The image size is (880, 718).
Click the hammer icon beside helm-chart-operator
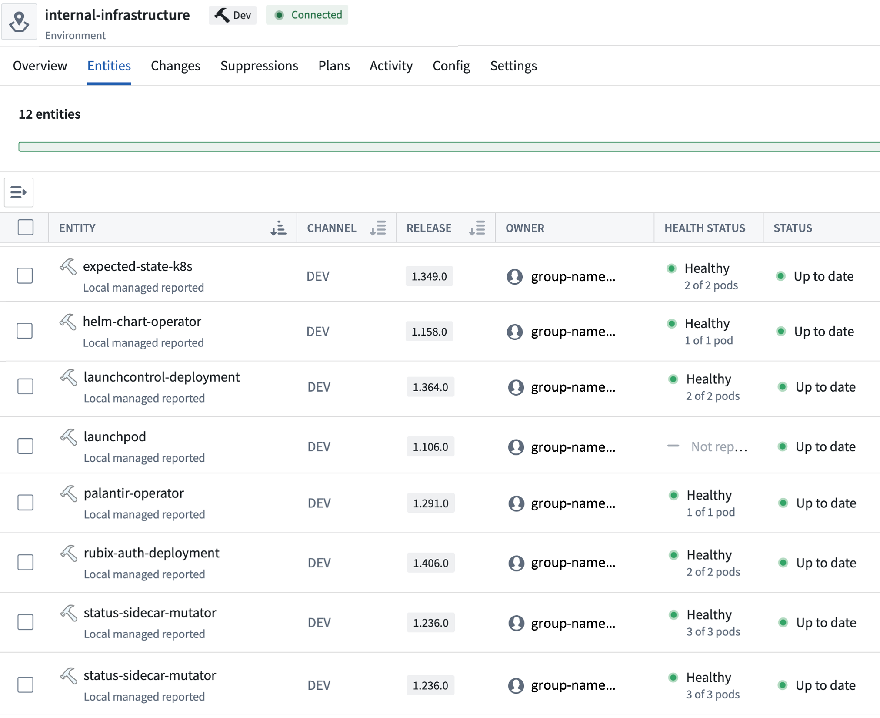(x=68, y=322)
